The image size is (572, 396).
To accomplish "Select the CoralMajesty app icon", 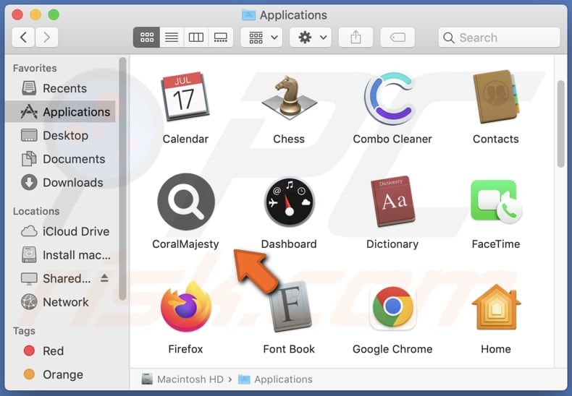I will click(x=185, y=202).
